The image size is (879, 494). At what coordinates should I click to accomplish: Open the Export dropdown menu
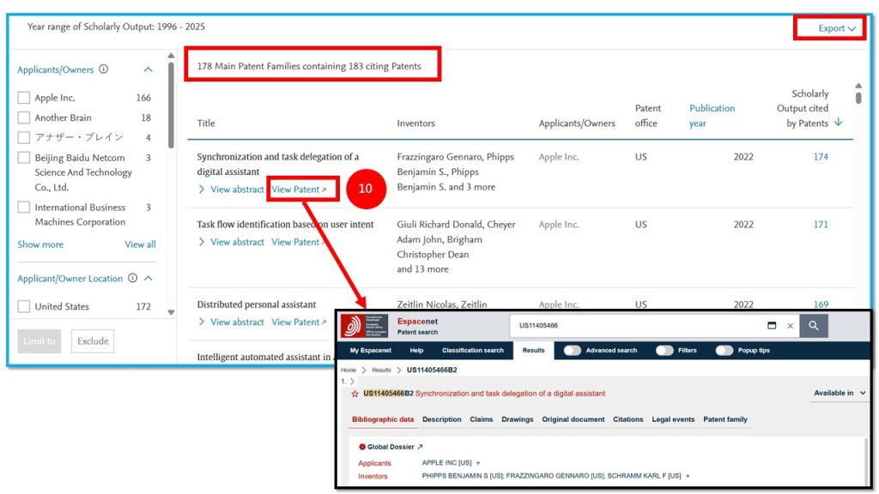[x=836, y=28]
